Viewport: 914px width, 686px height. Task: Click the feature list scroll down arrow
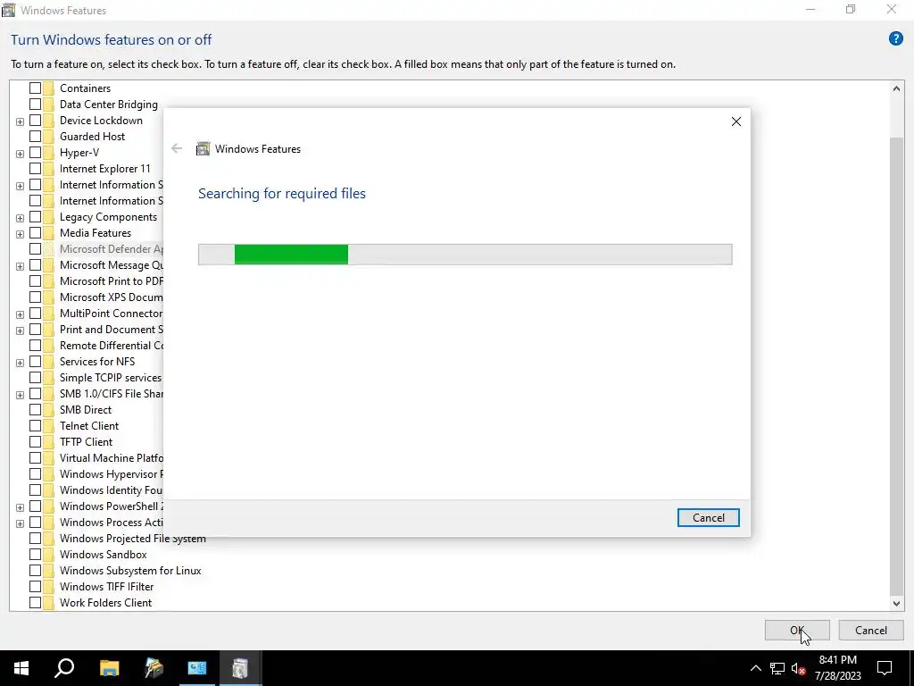pos(896,604)
